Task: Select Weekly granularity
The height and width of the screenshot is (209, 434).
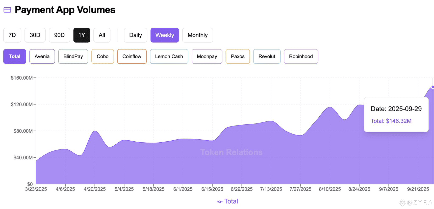Action: pyautogui.click(x=165, y=35)
